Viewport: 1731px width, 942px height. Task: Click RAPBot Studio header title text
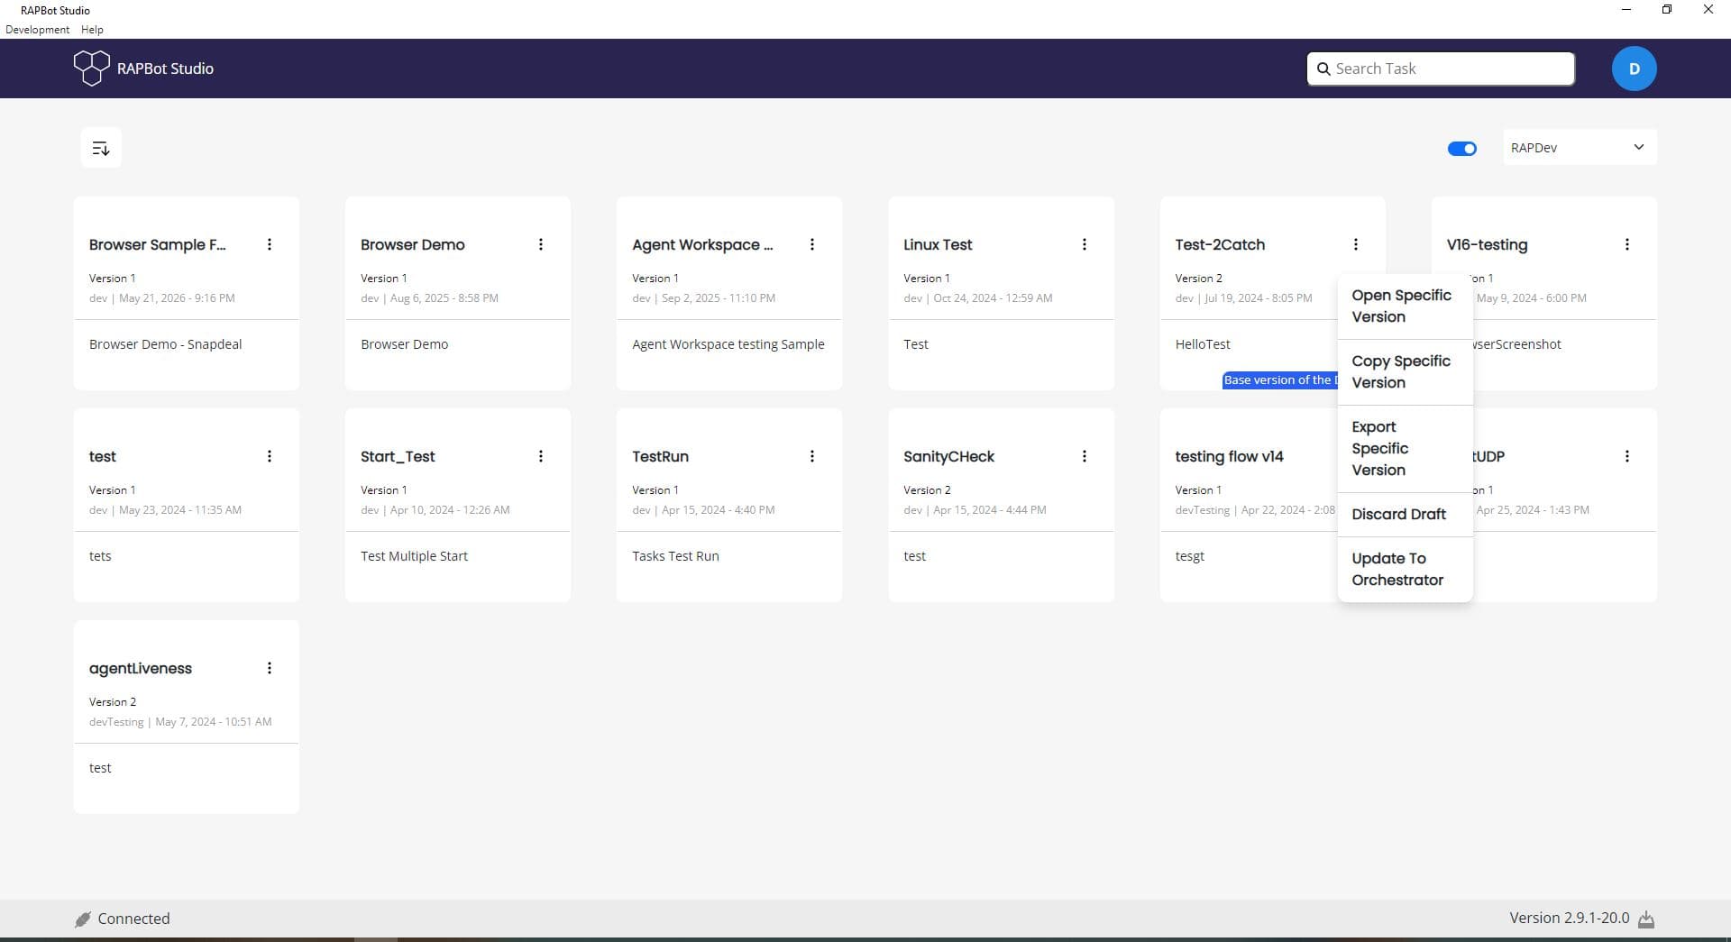(x=165, y=69)
